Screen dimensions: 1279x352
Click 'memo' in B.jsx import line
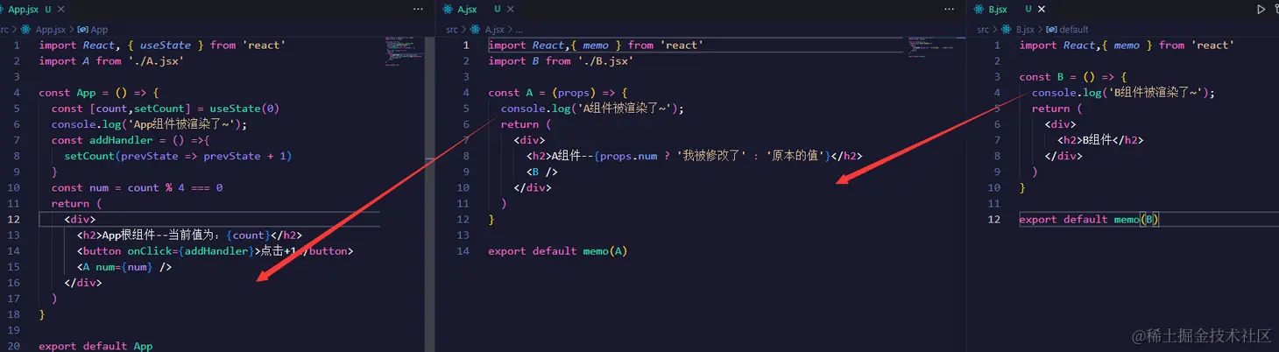tap(1127, 45)
